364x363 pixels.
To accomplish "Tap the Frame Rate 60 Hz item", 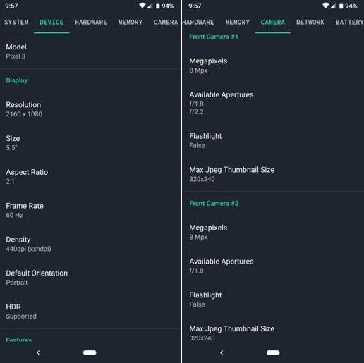I will coord(90,210).
